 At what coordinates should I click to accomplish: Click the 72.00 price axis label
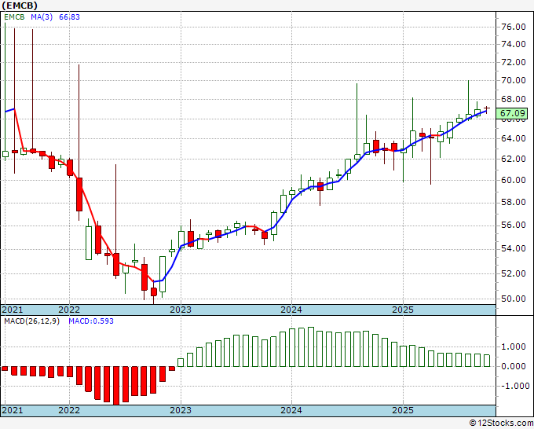514,62
